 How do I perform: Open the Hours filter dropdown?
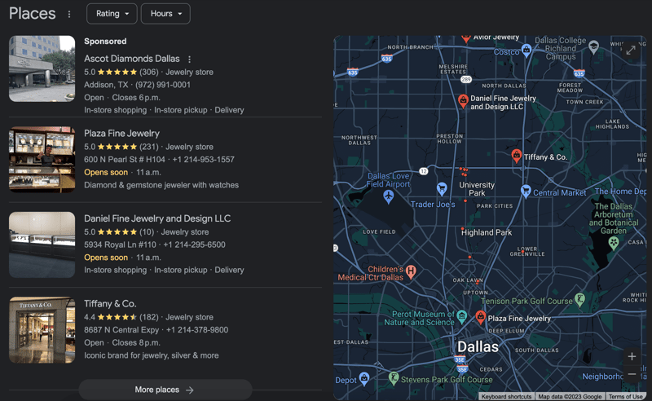click(165, 14)
